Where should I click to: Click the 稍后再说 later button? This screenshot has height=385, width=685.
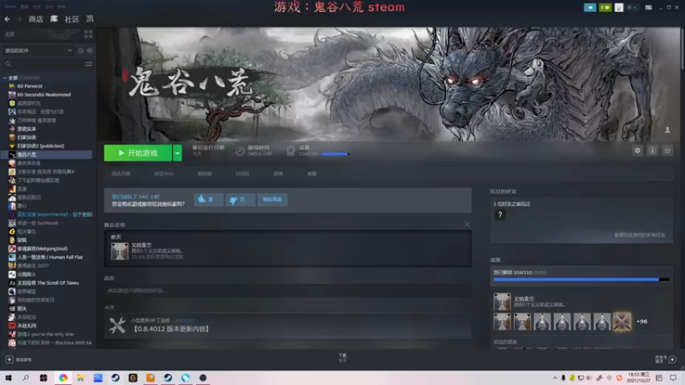pos(272,199)
